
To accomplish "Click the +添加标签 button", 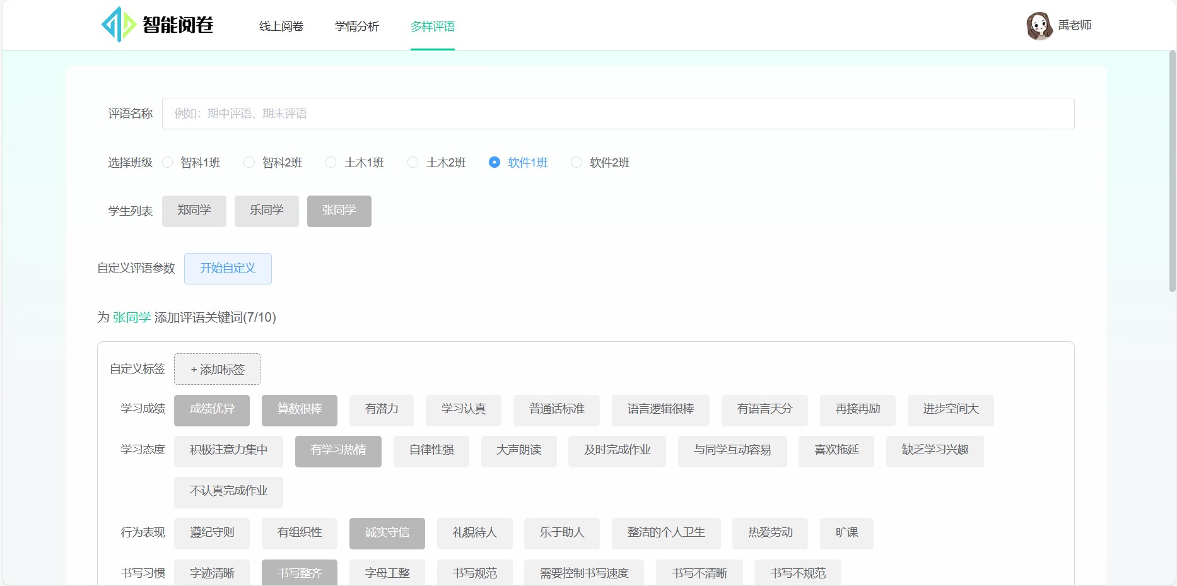I will click(x=216, y=369).
